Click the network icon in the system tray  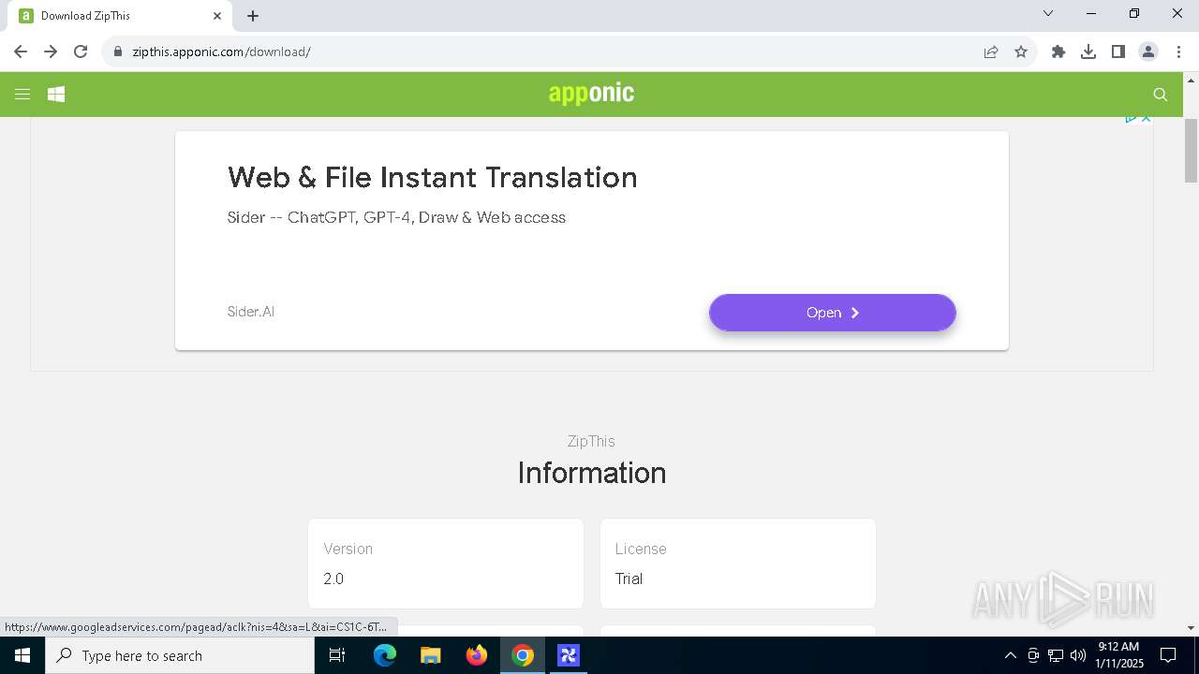pyautogui.click(x=1056, y=655)
